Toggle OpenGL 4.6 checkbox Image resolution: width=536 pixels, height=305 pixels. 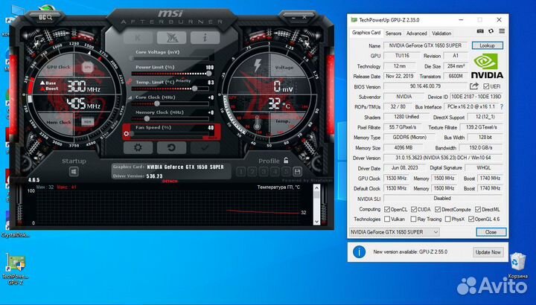(471, 219)
